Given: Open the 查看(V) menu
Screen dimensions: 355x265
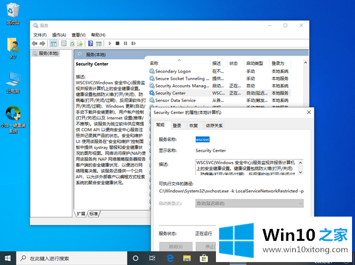Looking at the screenshot, I should click(78, 35).
